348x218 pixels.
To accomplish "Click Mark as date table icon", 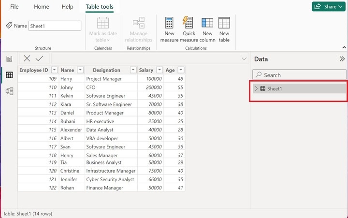I will (103, 23).
